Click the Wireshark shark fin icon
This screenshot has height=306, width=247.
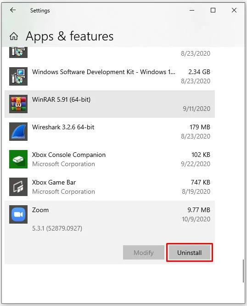(18, 132)
